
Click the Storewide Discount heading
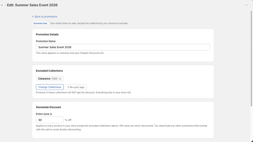tap(48, 107)
